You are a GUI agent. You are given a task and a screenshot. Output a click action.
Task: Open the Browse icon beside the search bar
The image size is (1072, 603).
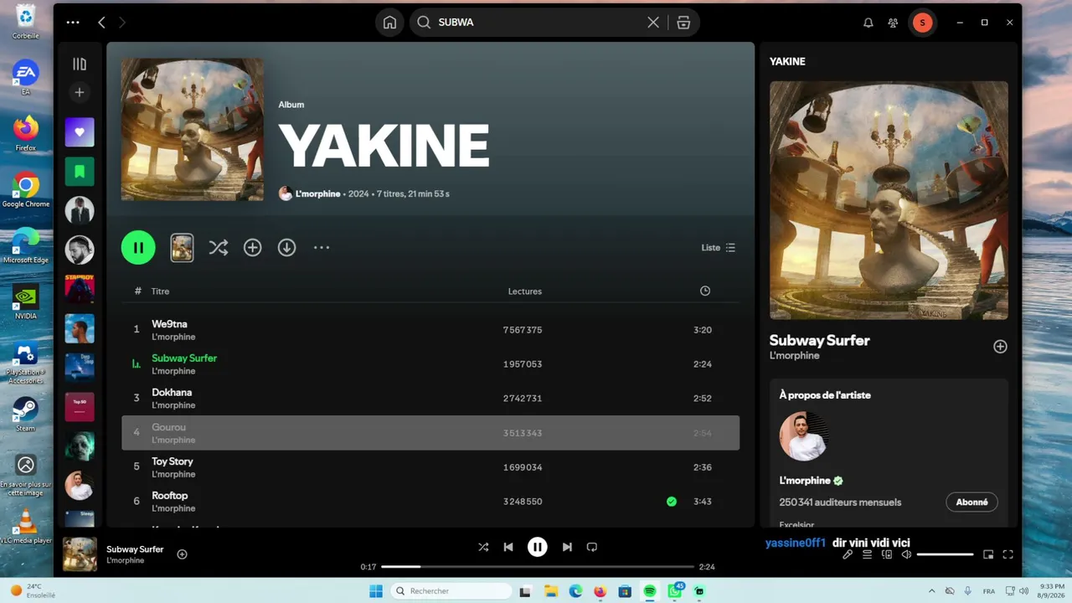tap(683, 23)
